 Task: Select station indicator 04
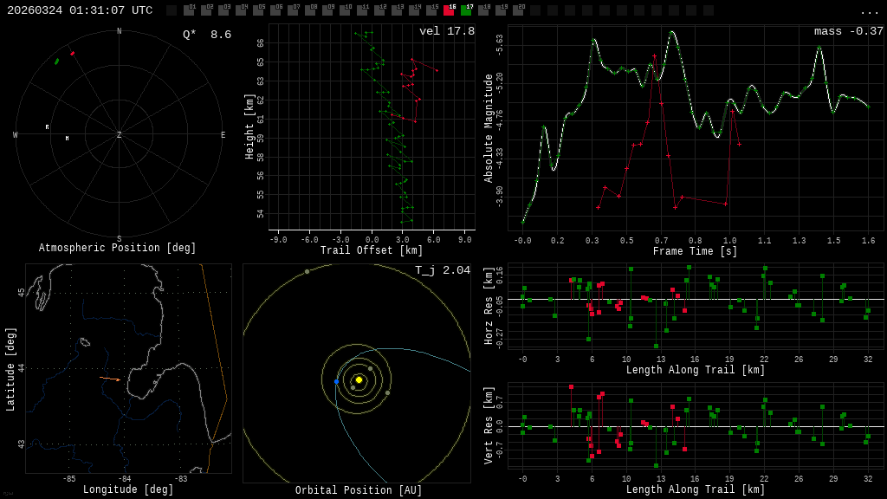pyautogui.click(x=241, y=10)
